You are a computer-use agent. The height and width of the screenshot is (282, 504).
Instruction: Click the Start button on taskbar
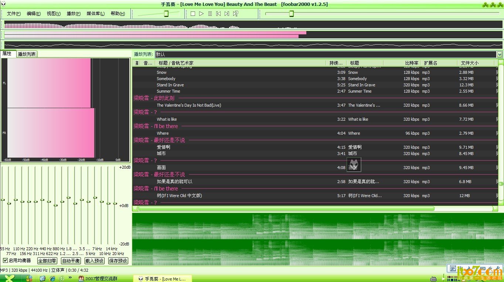10,278
